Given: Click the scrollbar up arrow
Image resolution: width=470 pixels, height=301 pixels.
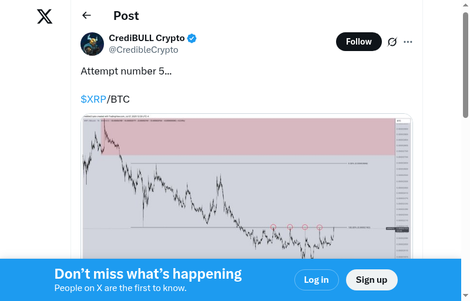Looking at the screenshot, I should 465,5.
